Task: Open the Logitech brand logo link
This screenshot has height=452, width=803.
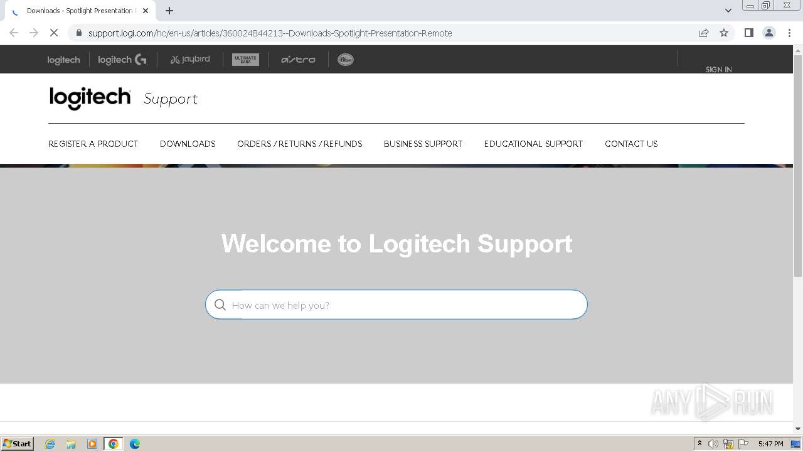Action: coord(63,60)
